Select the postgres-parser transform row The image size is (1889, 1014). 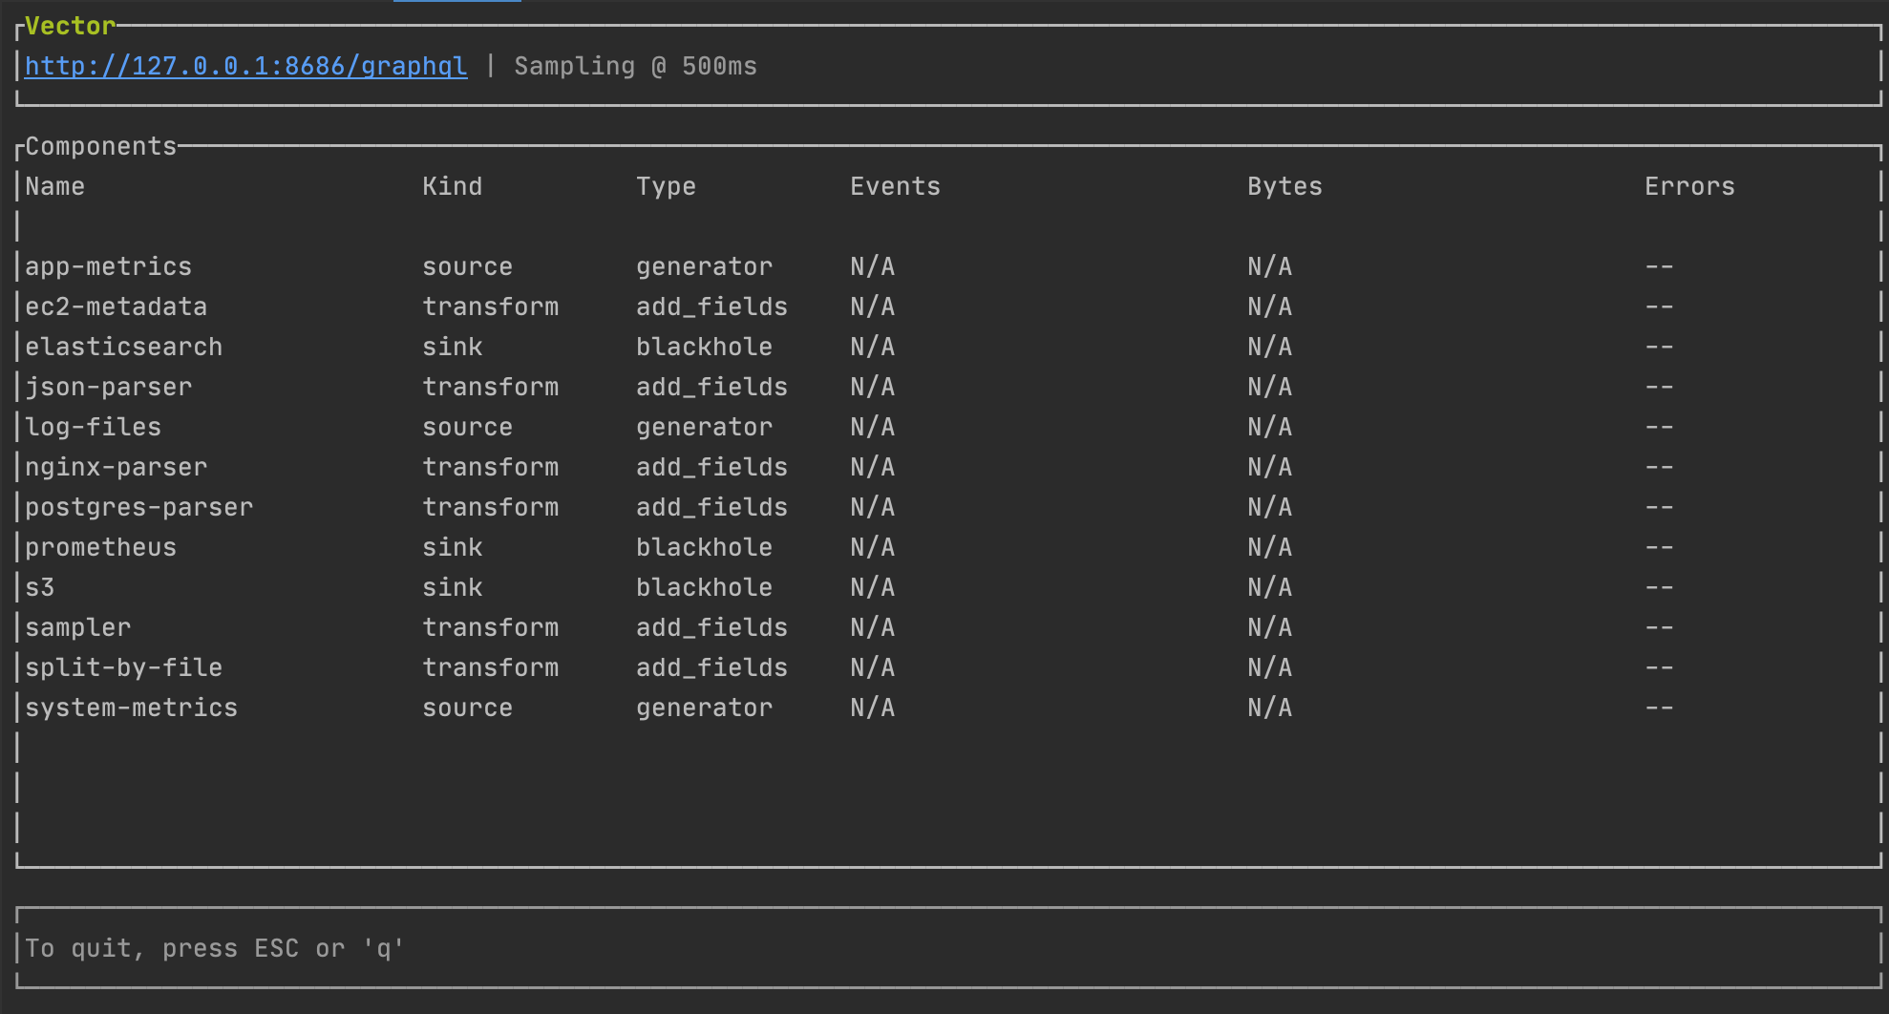[x=138, y=507]
